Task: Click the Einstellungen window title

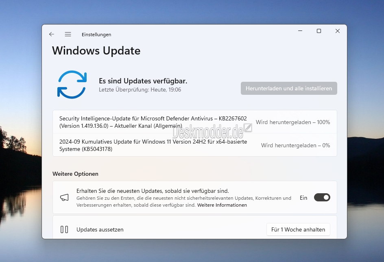Action: (96, 35)
